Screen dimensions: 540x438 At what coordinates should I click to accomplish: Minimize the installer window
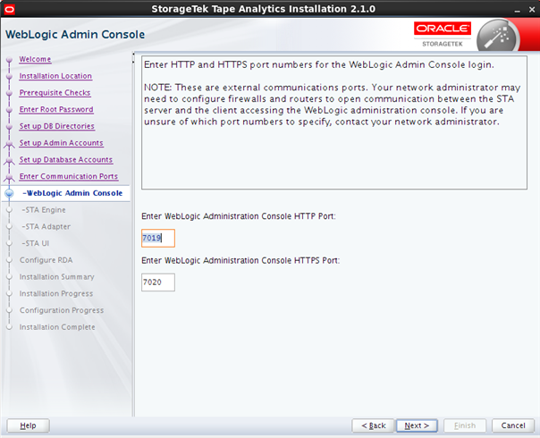click(517, 10)
